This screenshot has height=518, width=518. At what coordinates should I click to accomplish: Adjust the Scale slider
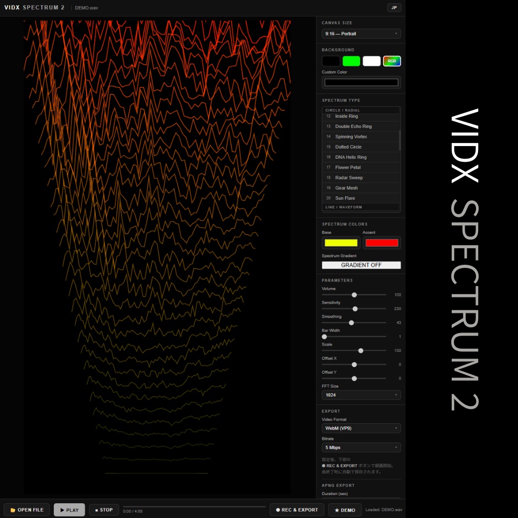[x=354, y=351]
